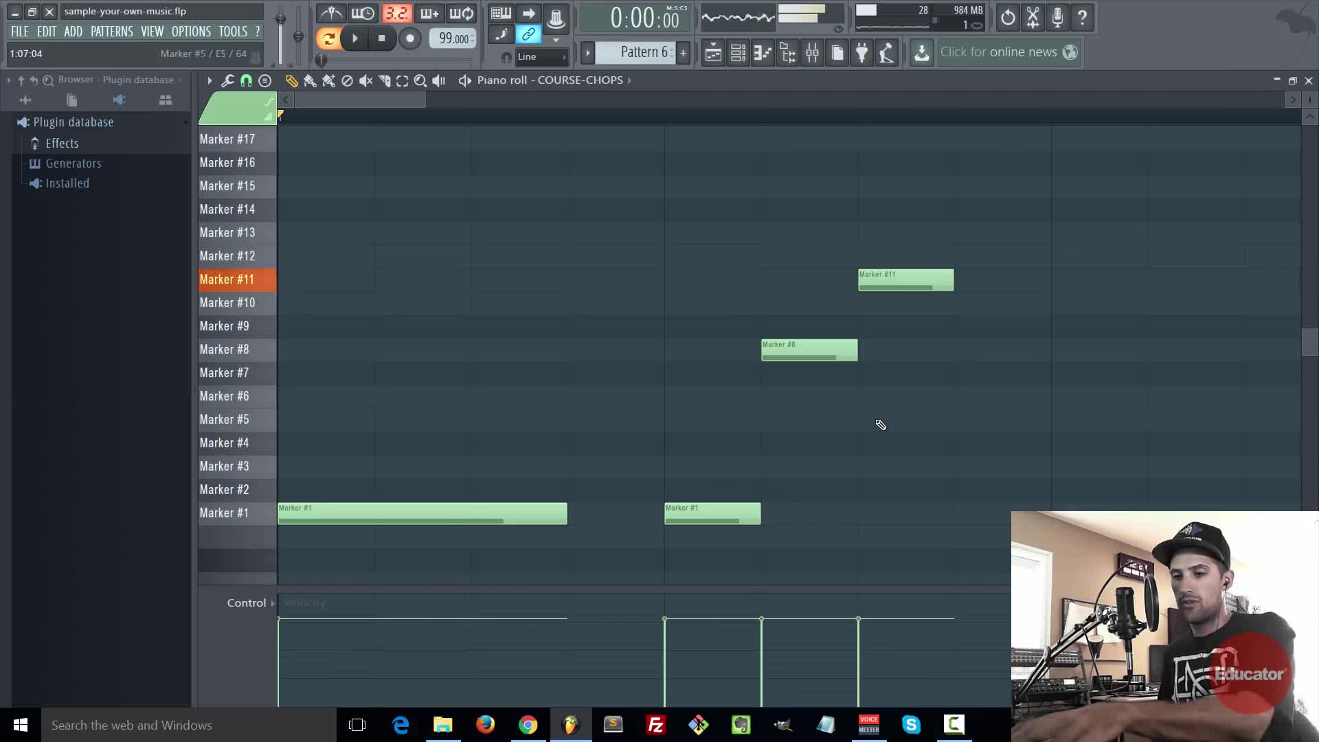Toggle the link/multilink controllers button

coord(528,34)
